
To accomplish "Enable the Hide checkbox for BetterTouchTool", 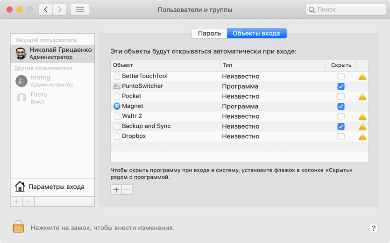I will (x=341, y=77).
